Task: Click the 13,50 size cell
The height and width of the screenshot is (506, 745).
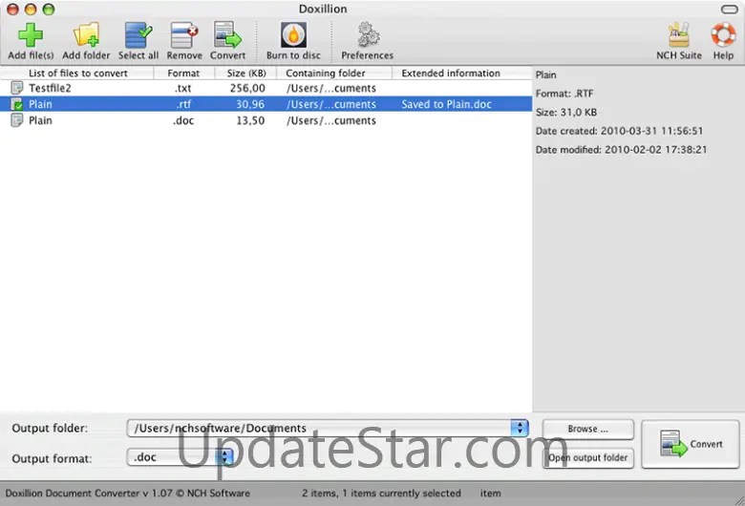Action: coord(250,120)
